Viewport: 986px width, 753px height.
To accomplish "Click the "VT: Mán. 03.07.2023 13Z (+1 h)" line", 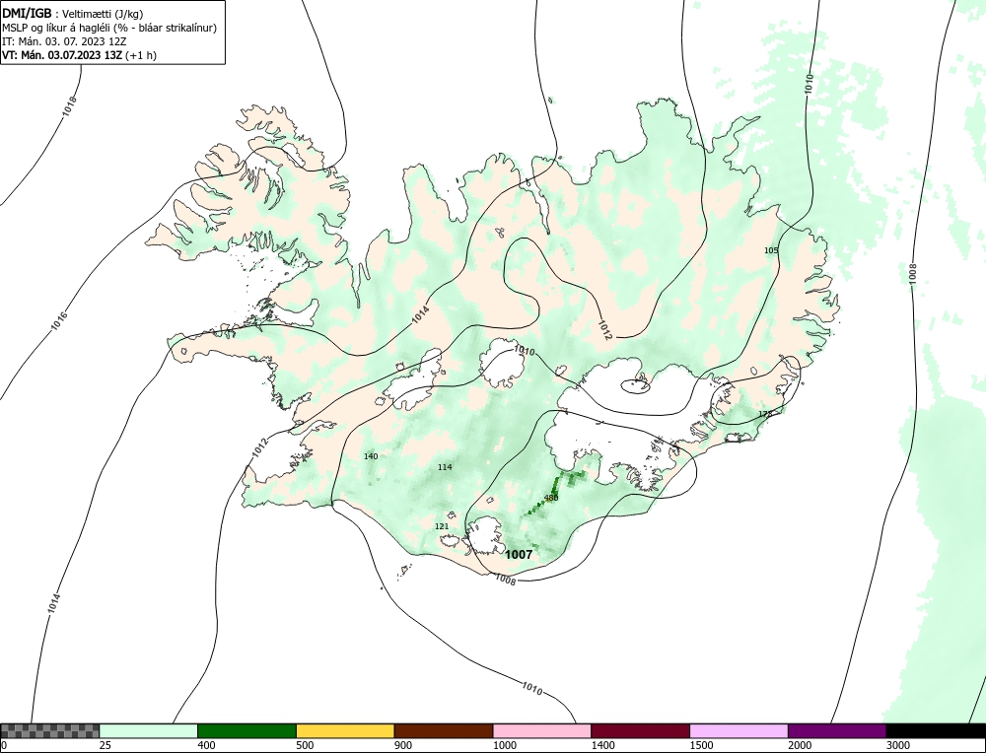I will [x=79, y=54].
